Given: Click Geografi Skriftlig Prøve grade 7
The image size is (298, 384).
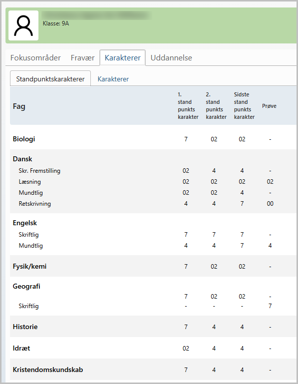Looking at the screenshot, I should (x=270, y=306).
